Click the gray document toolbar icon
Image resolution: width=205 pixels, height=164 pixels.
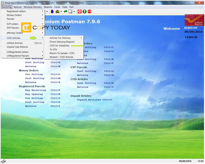(70, 11)
